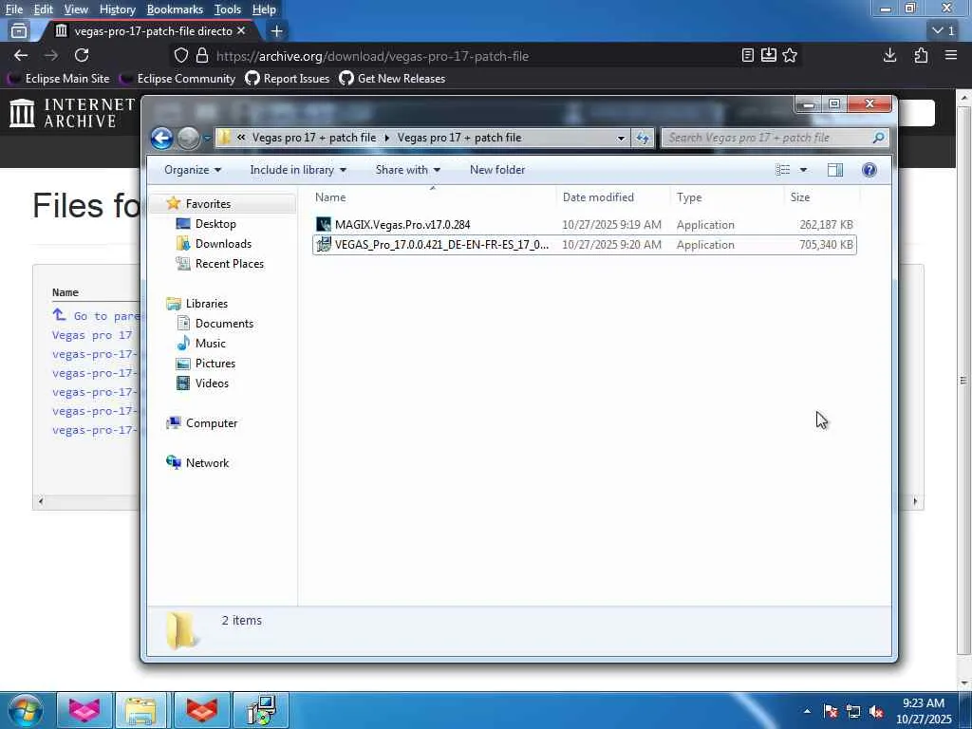Open the Firefox downloads panel
The image size is (972, 729).
tap(889, 55)
